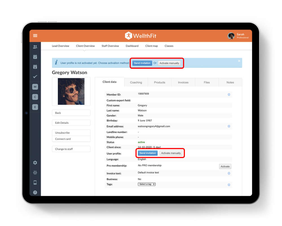The image size is (282, 226).
Task: Open the Dashboard menu item
Action: [132, 46]
